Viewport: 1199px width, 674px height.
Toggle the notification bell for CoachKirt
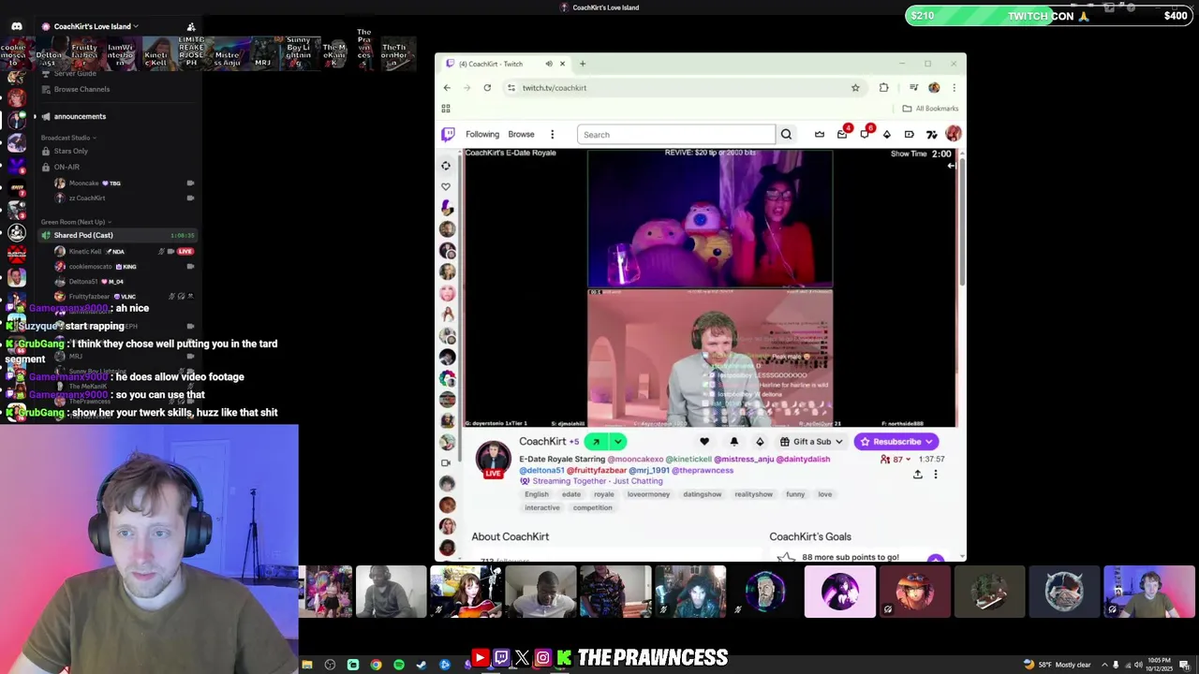point(733,442)
